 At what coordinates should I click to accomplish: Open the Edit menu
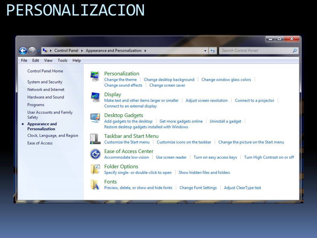click(36, 60)
